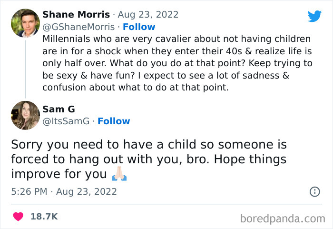View the 18.7K likes count

[44, 217]
